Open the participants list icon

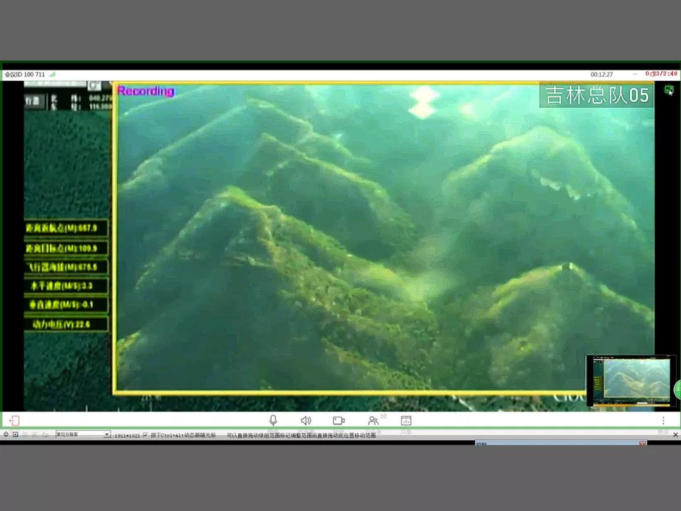click(x=373, y=421)
